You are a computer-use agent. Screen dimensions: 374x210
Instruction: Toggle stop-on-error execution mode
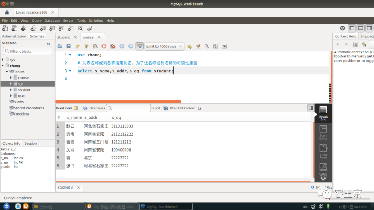click(x=113, y=46)
